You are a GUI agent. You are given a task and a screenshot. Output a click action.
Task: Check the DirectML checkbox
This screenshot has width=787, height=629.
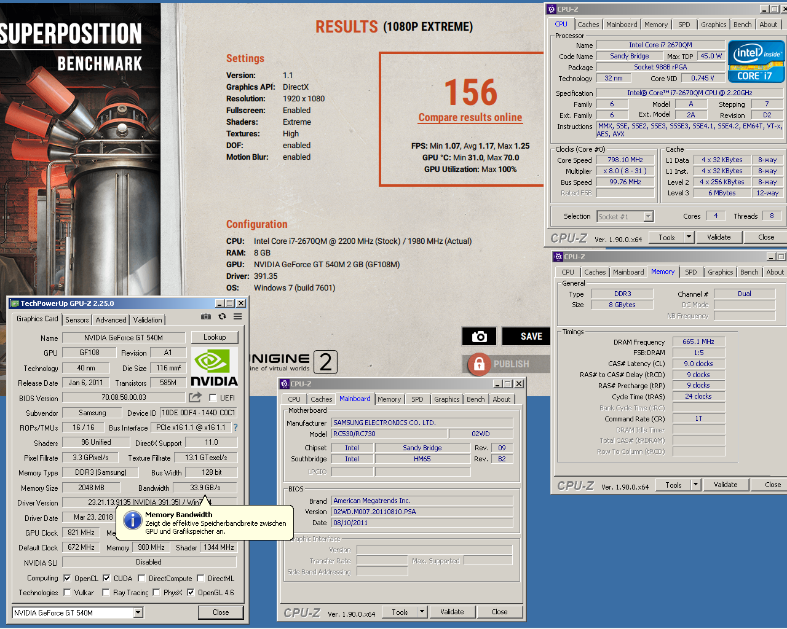click(200, 578)
